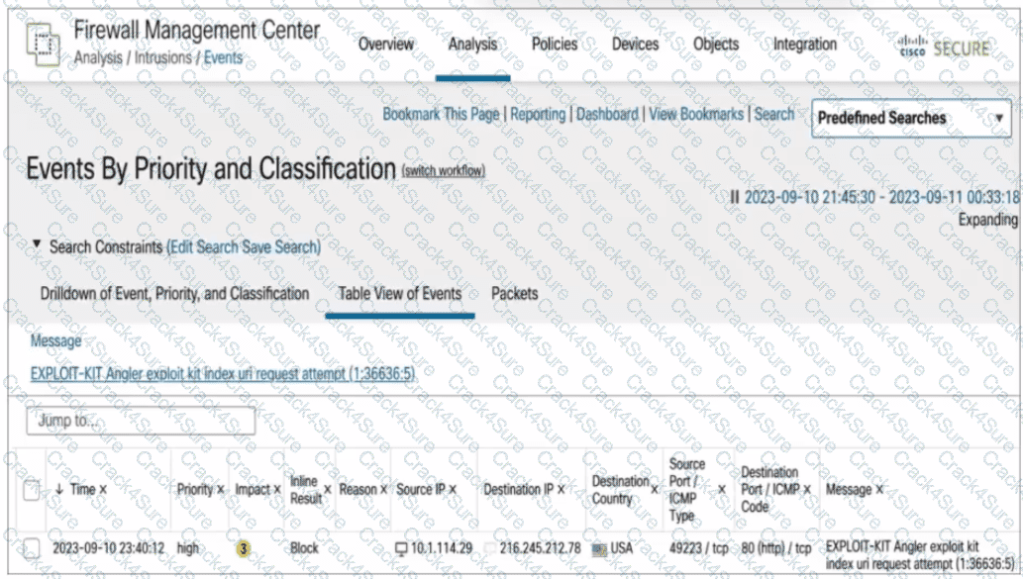Open the Policies menu
The width and height of the screenshot is (1023, 579).
(x=555, y=45)
